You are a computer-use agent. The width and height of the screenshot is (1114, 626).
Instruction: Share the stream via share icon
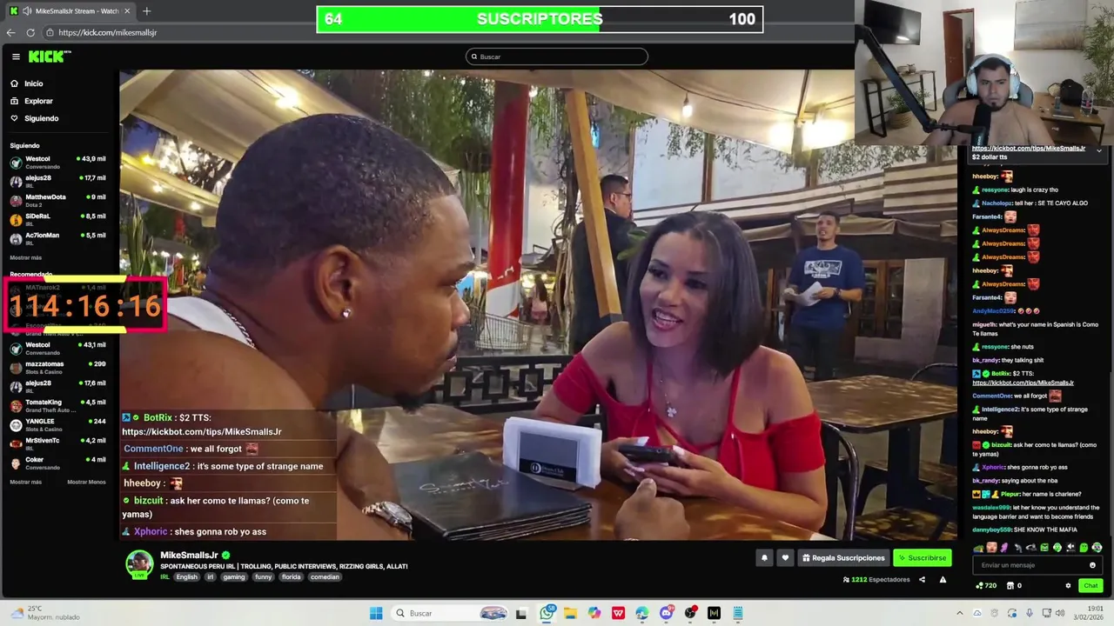point(922,579)
